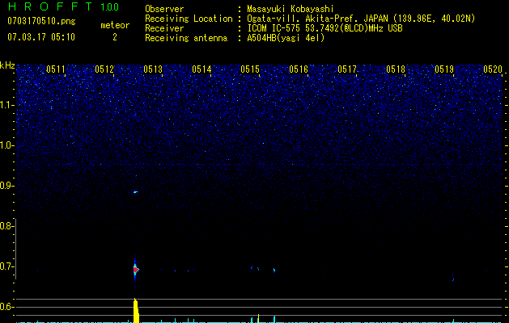Click the 1.0 kHz axis label
Screen dimensions: 509x323
click(6, 145)
